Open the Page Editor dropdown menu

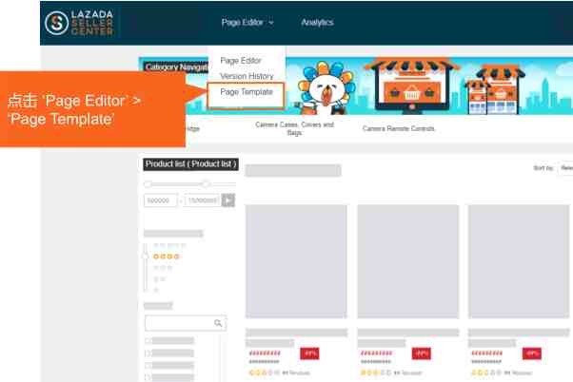pos(247,23)
